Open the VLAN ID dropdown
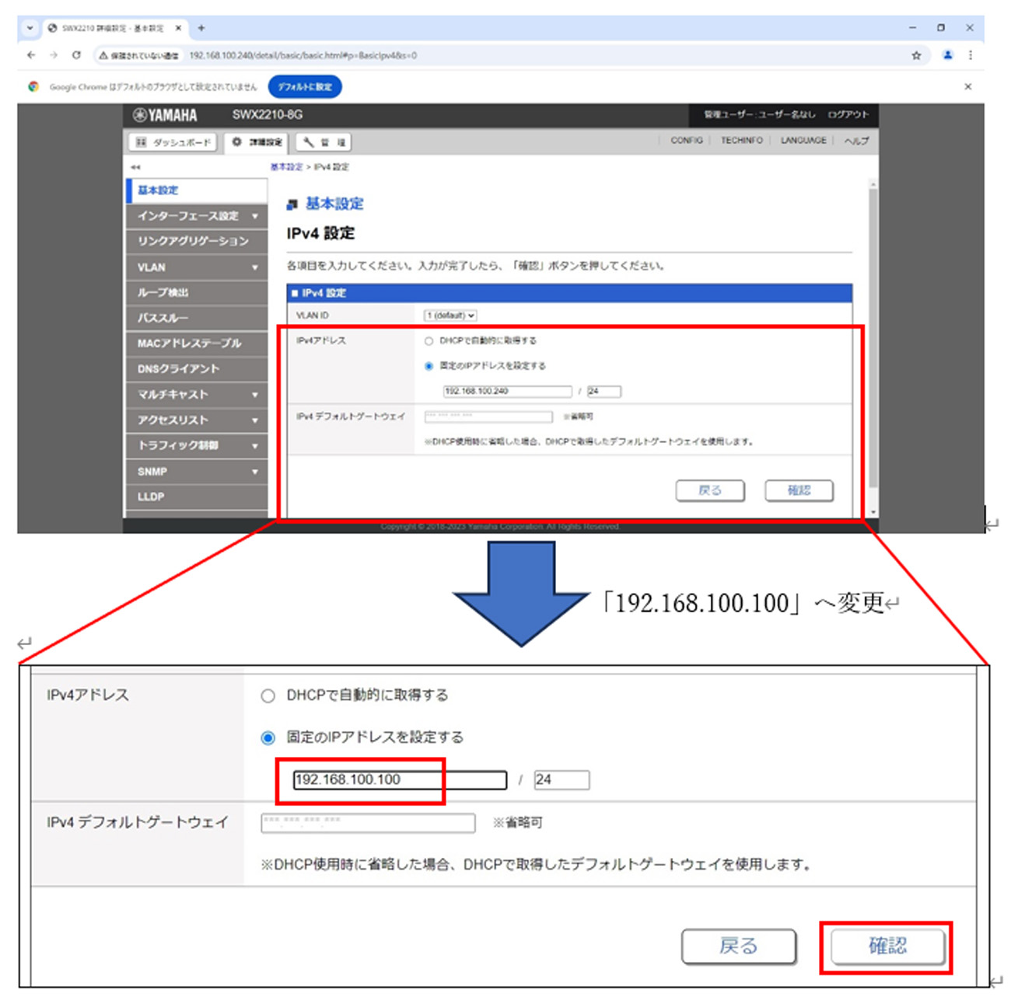Image resolution: width=1011 pixels, height=1004 pixels. pos(450,315)
